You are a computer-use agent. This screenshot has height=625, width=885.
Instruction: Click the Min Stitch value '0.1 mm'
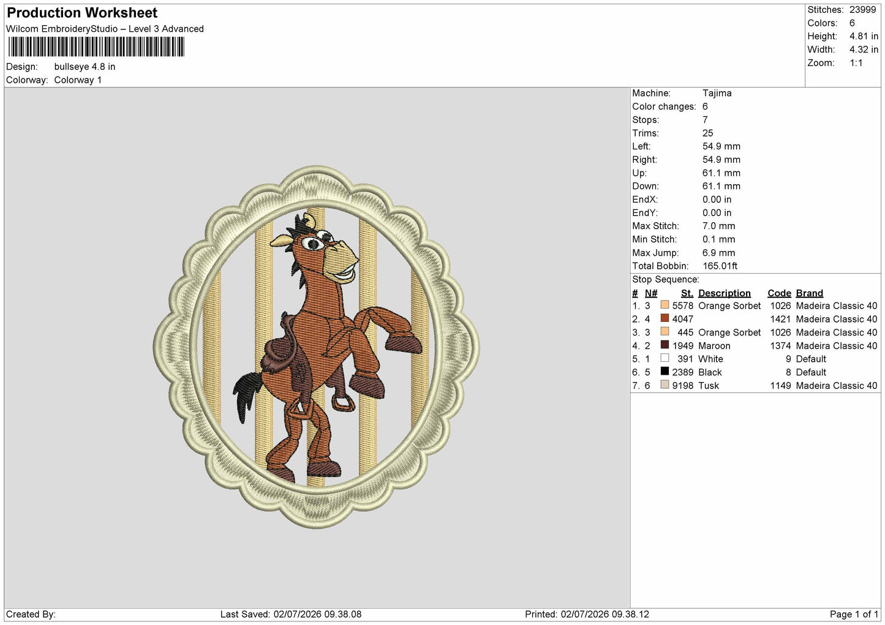pyautogui.click(x=719, y=239)
